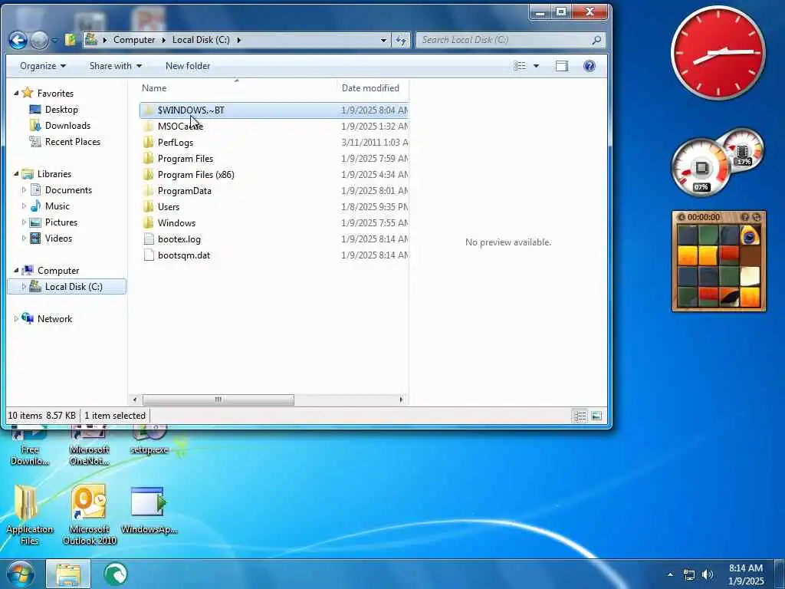This screenshot has width=785, height=589.
Task: Expand Local Disk (C:) in tree
Action: (x=24, y=287)
